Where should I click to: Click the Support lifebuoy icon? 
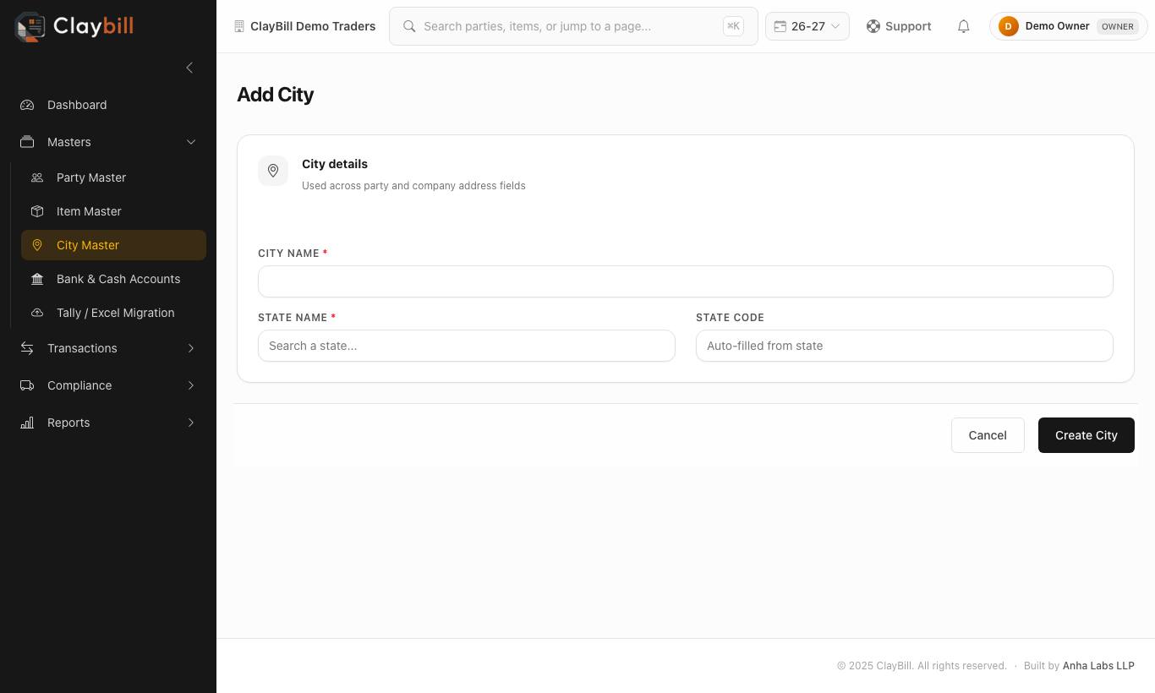pos(873,26)
